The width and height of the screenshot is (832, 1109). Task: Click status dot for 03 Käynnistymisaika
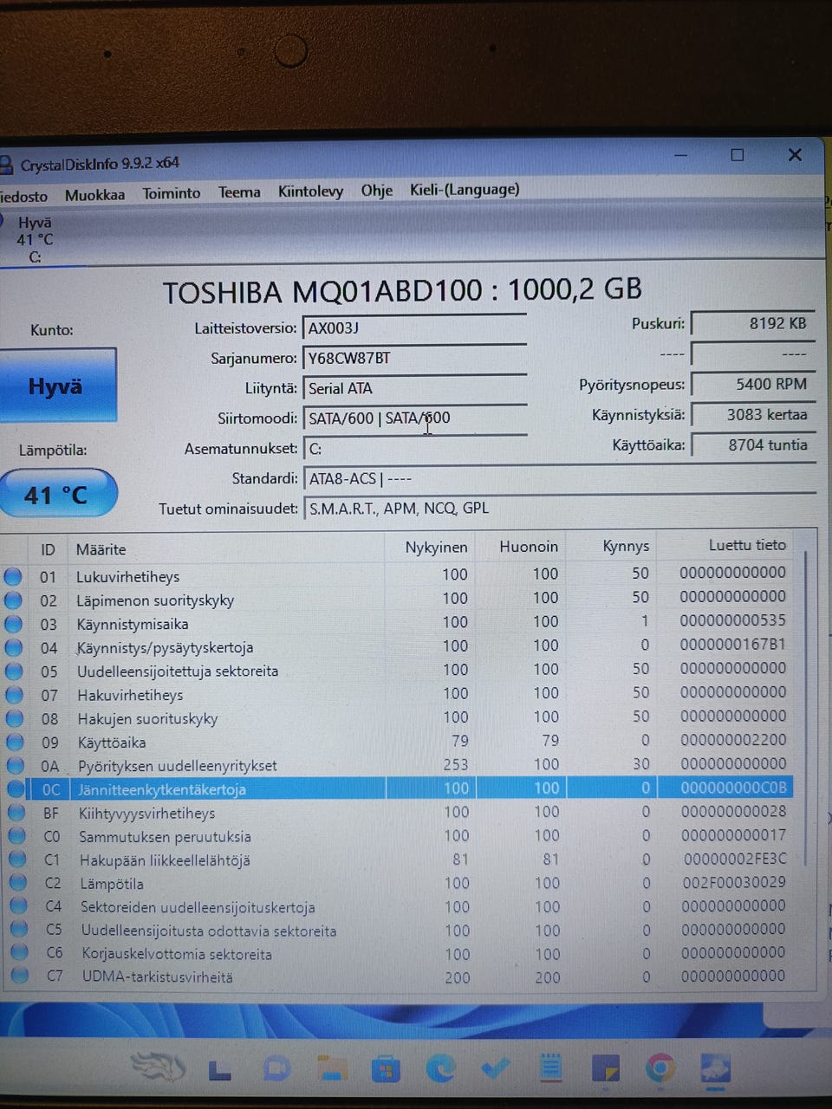coord(14,623)
